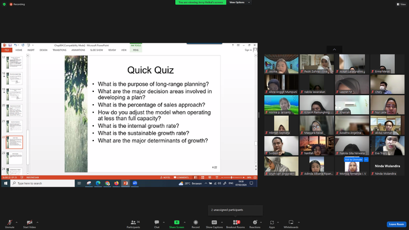
Task: Select the cesilia participant video tile
Action: pyautogui.click(x=281, y=64)
